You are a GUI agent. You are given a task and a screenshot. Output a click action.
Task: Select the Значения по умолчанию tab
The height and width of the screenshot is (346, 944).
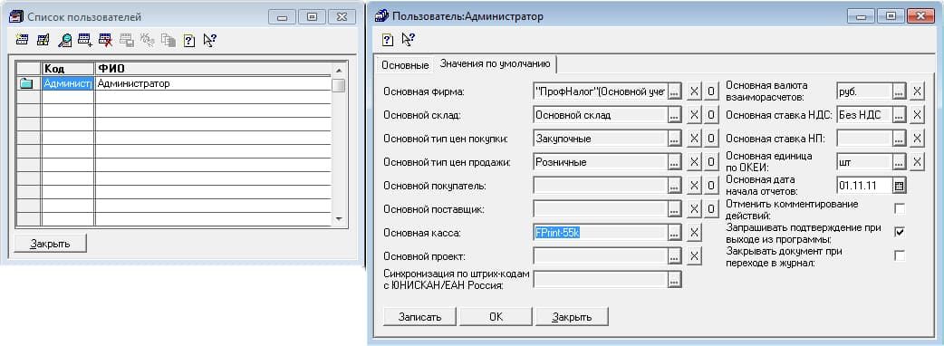coord(495,63)
